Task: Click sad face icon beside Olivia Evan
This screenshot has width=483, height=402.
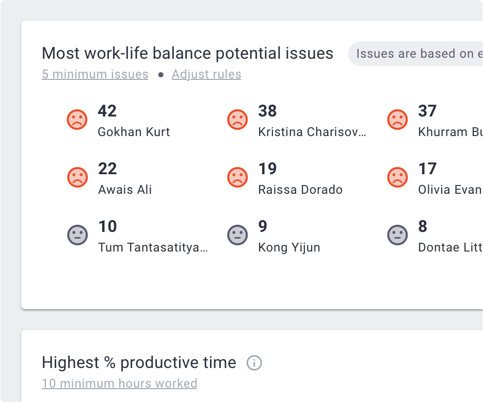Action: point(397,177)
